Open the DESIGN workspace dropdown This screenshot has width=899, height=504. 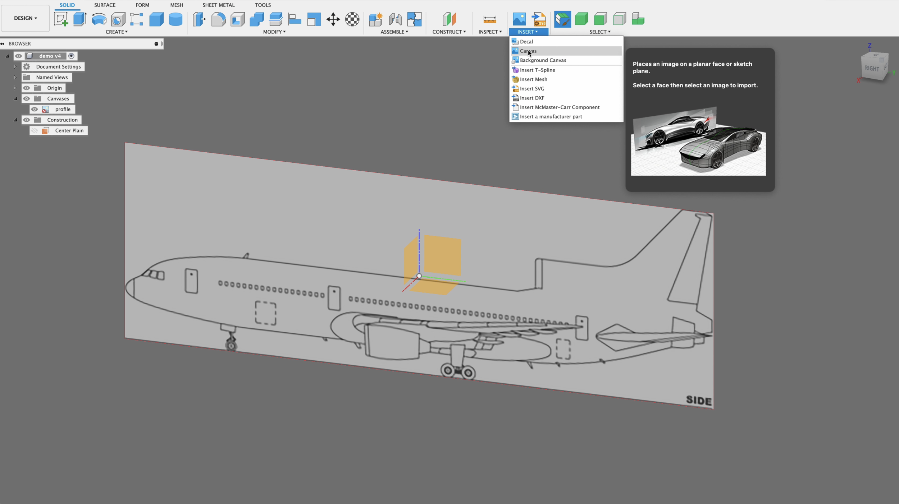point(25,18)
